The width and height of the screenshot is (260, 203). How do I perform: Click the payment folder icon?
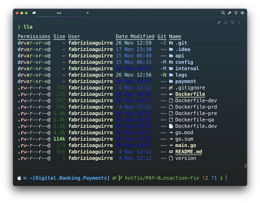pos(171,82)
